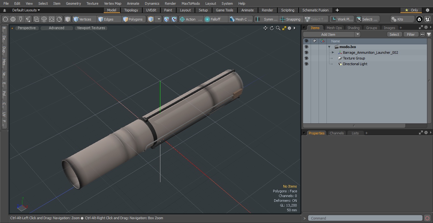Open the Vertex Map menu
This screenshot has width=433, height=223.
113,3
